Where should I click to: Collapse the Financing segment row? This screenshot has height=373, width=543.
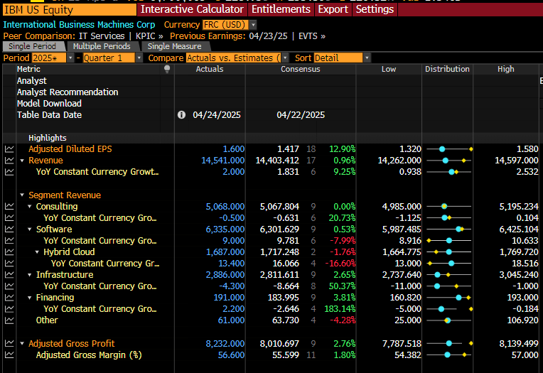30,298
